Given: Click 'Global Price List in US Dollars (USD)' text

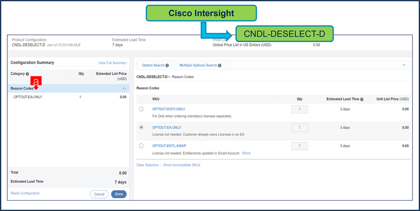Looking at the screenshot, I should pos(242,45).
